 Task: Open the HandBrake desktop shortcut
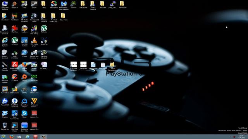(15, 17)
